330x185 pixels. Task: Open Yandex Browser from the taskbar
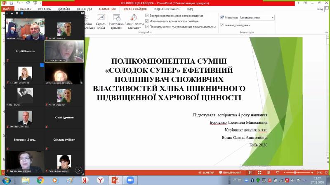(100, 180)
